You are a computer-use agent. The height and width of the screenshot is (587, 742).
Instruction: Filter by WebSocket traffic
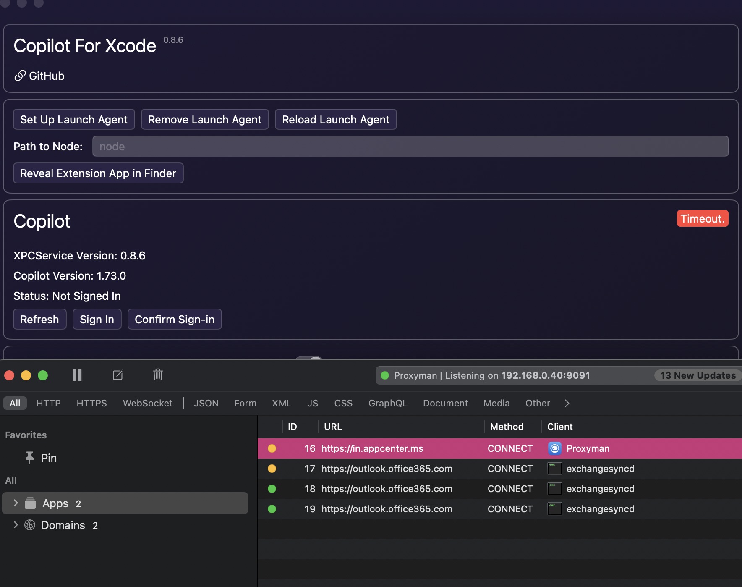tap(148, 403)
